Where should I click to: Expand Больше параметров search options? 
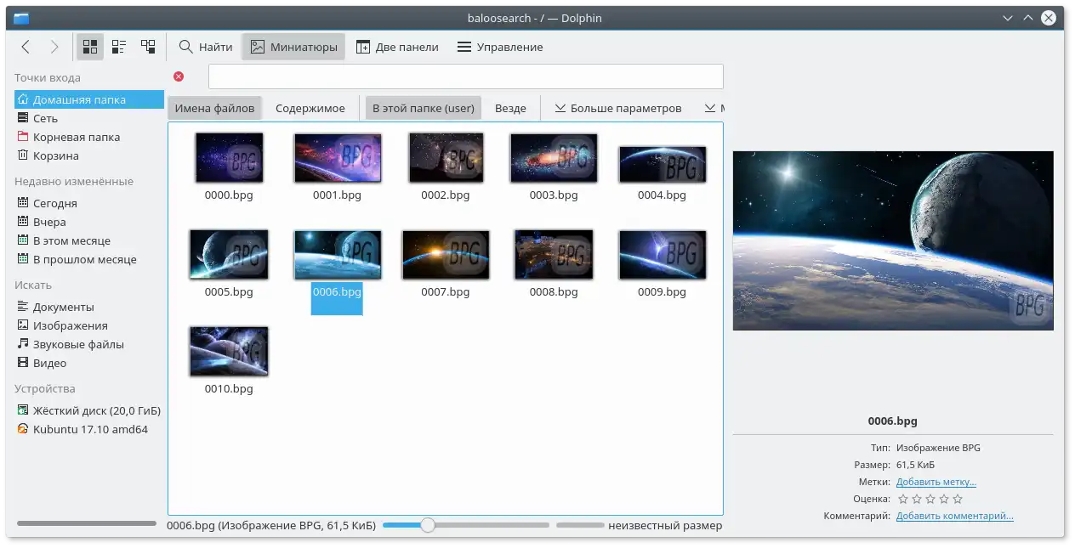618,108
